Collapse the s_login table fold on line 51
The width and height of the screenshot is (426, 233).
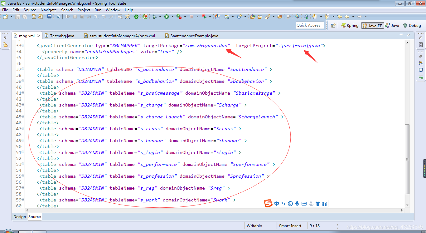pos(23,152)
